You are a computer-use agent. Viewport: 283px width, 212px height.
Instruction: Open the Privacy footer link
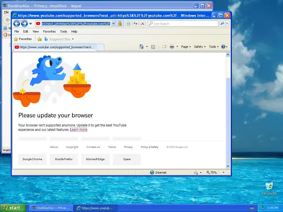(x=128, y=147)
